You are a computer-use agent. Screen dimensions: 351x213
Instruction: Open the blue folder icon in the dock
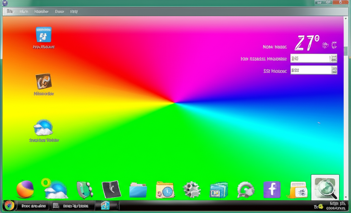point(137,189)
